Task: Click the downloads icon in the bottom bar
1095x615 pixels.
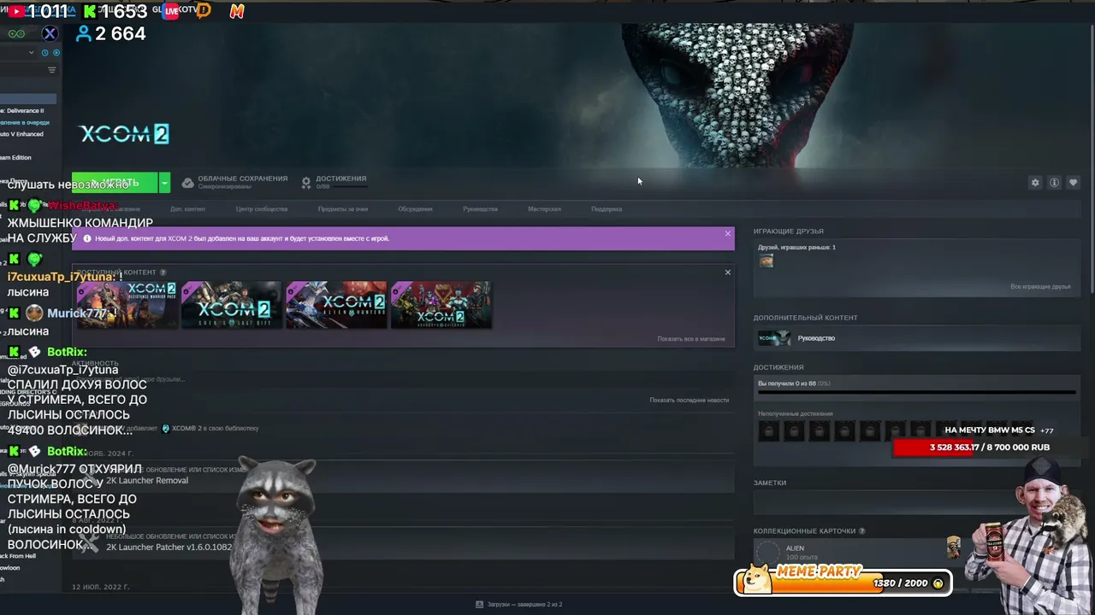Action: click(480, 605)
